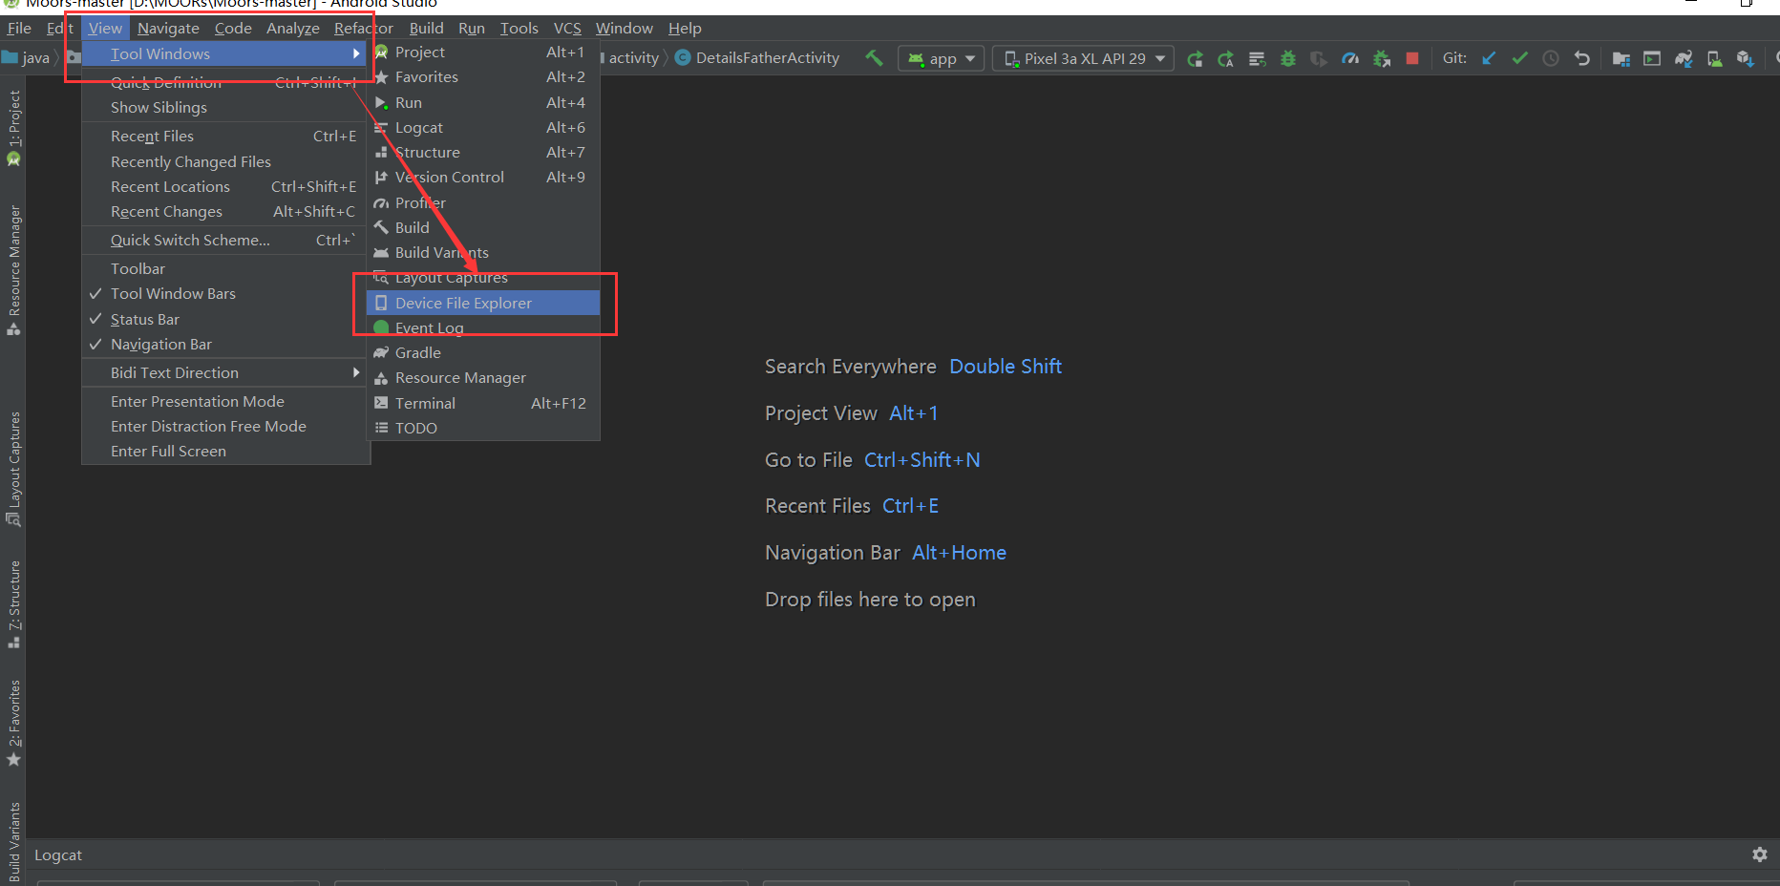The width and height of the screenshot is (1780, 886).
Task: Choose Enter Presentation Mode
Action: pos(225,401)
